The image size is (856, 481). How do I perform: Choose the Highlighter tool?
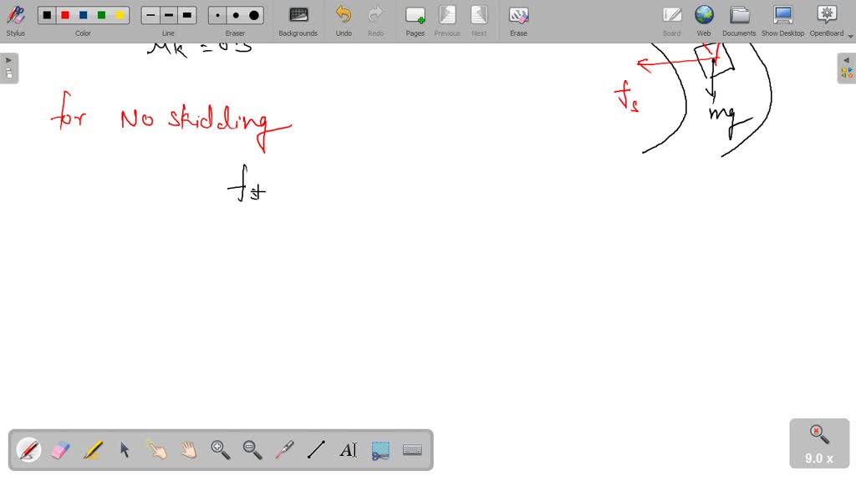pos(92,450)
